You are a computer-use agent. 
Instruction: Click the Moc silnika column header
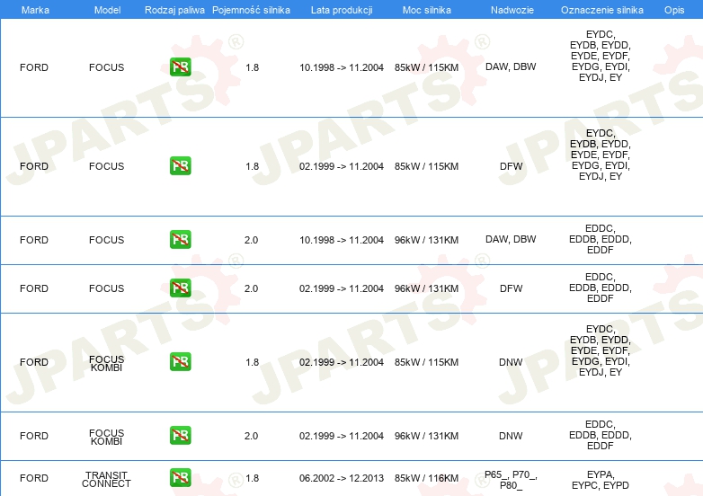(x=427, y=10)
